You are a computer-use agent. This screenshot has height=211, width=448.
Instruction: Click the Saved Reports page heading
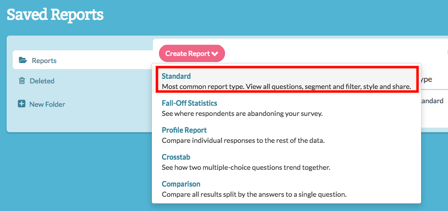tap(55, 15)
